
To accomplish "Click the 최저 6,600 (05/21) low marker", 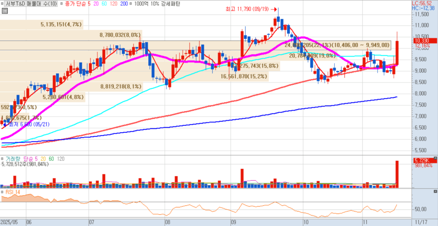I will (x=26, y=125).
